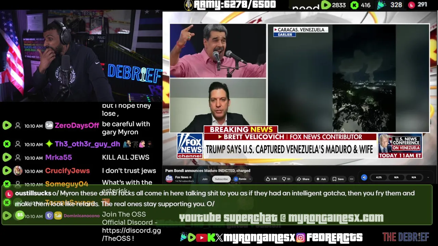Click the user avatar icon beside Mrka55

coord(18,158)
